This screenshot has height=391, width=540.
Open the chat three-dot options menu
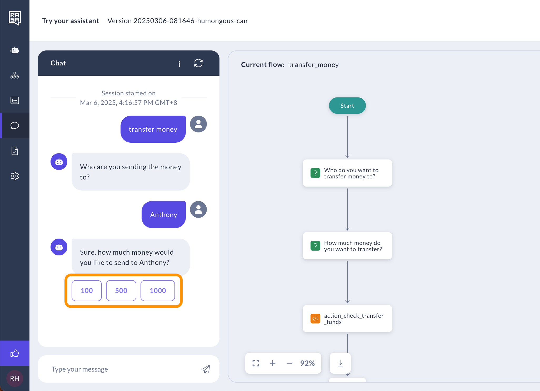click(179, 64)
